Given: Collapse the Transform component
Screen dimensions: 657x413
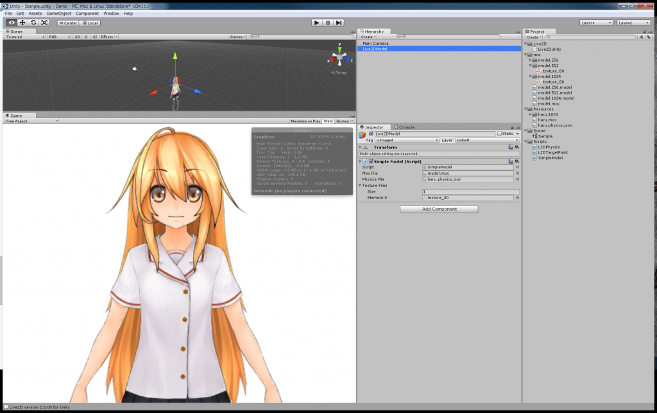Looking at the screenshot, I should pos(360,147).
